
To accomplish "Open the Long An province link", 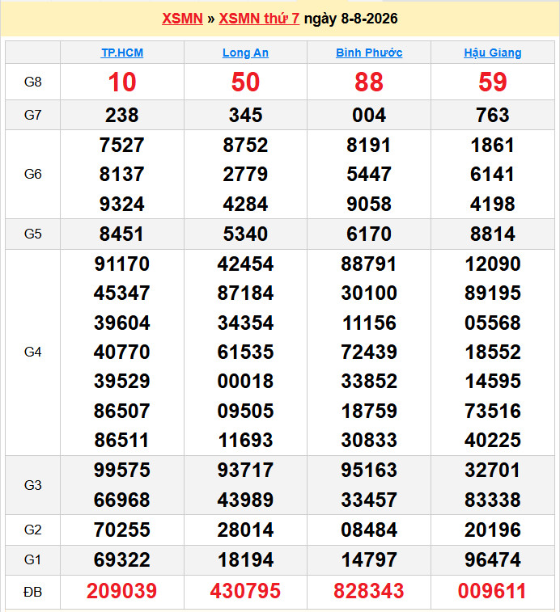I will click(x=245, y=53).
